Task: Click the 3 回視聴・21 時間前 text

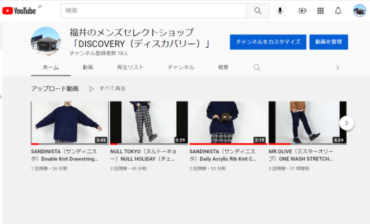Action: [x=289, y=169]
